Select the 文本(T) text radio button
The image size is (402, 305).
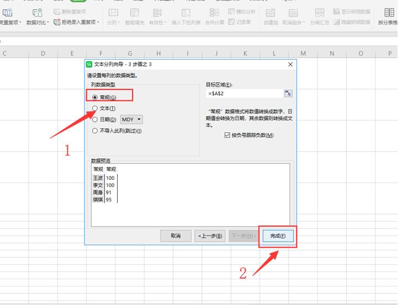coord(95,108)
